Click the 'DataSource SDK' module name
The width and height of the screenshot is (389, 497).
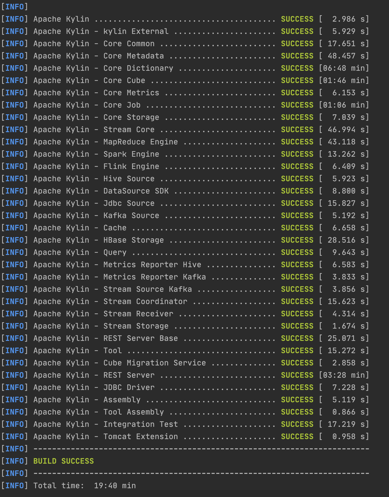tap(136, 191)
